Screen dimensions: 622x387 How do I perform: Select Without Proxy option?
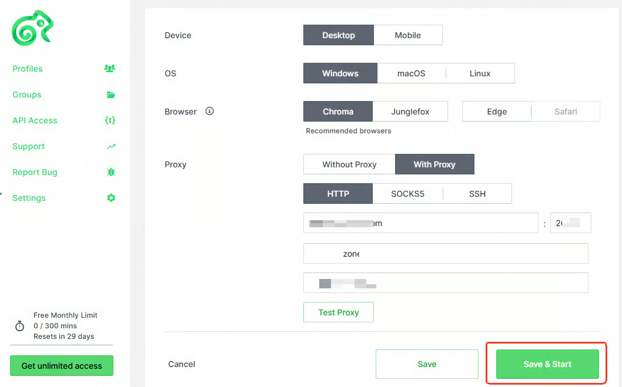tap(349, 164)
